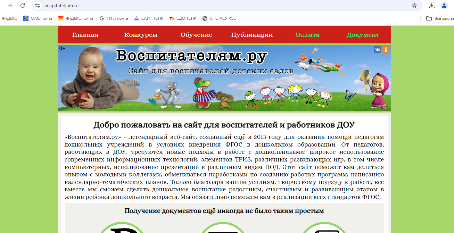Image resolution: width=454 pixels, height=233 pixels.
Task: Click the browser forward arrow
Action: 10,6
